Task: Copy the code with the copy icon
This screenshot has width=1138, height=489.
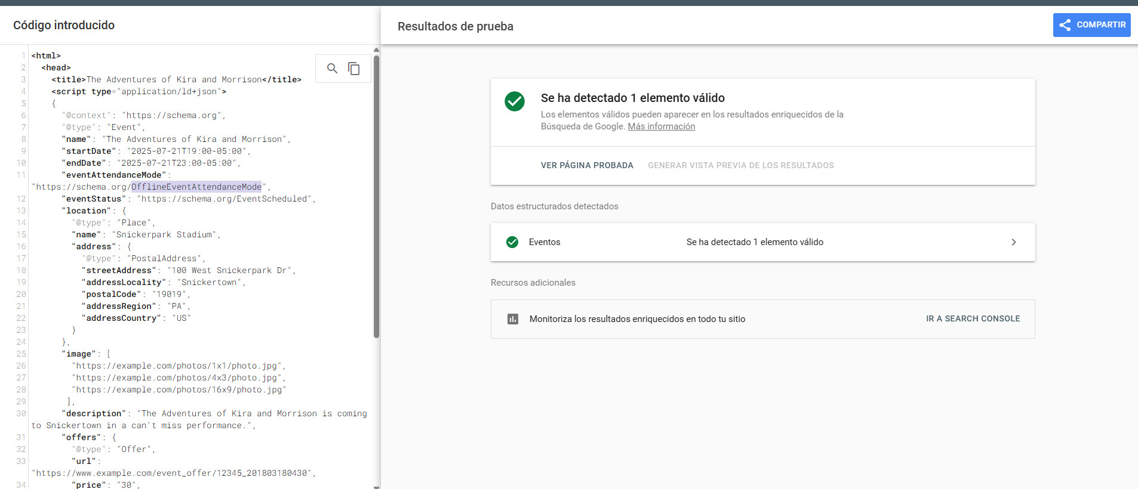Action: point(354,69)
